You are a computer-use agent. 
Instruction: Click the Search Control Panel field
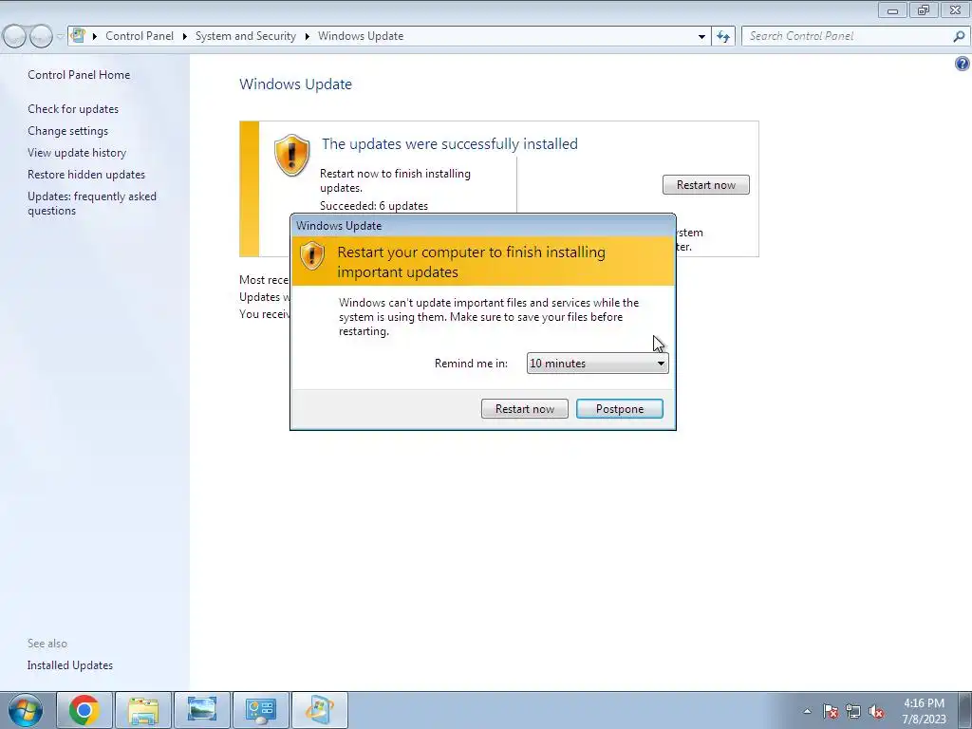pos(847,36)
